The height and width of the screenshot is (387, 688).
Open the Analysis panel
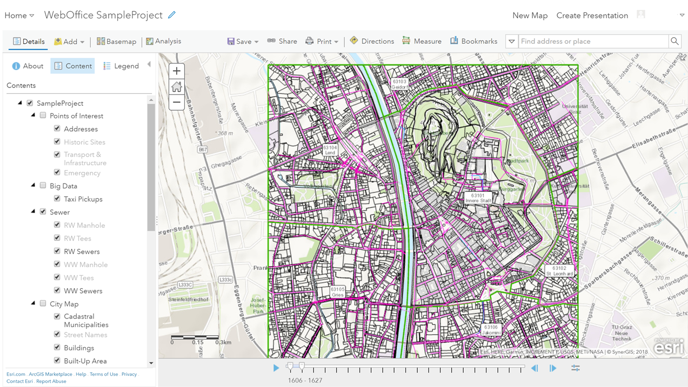[163, 40]
